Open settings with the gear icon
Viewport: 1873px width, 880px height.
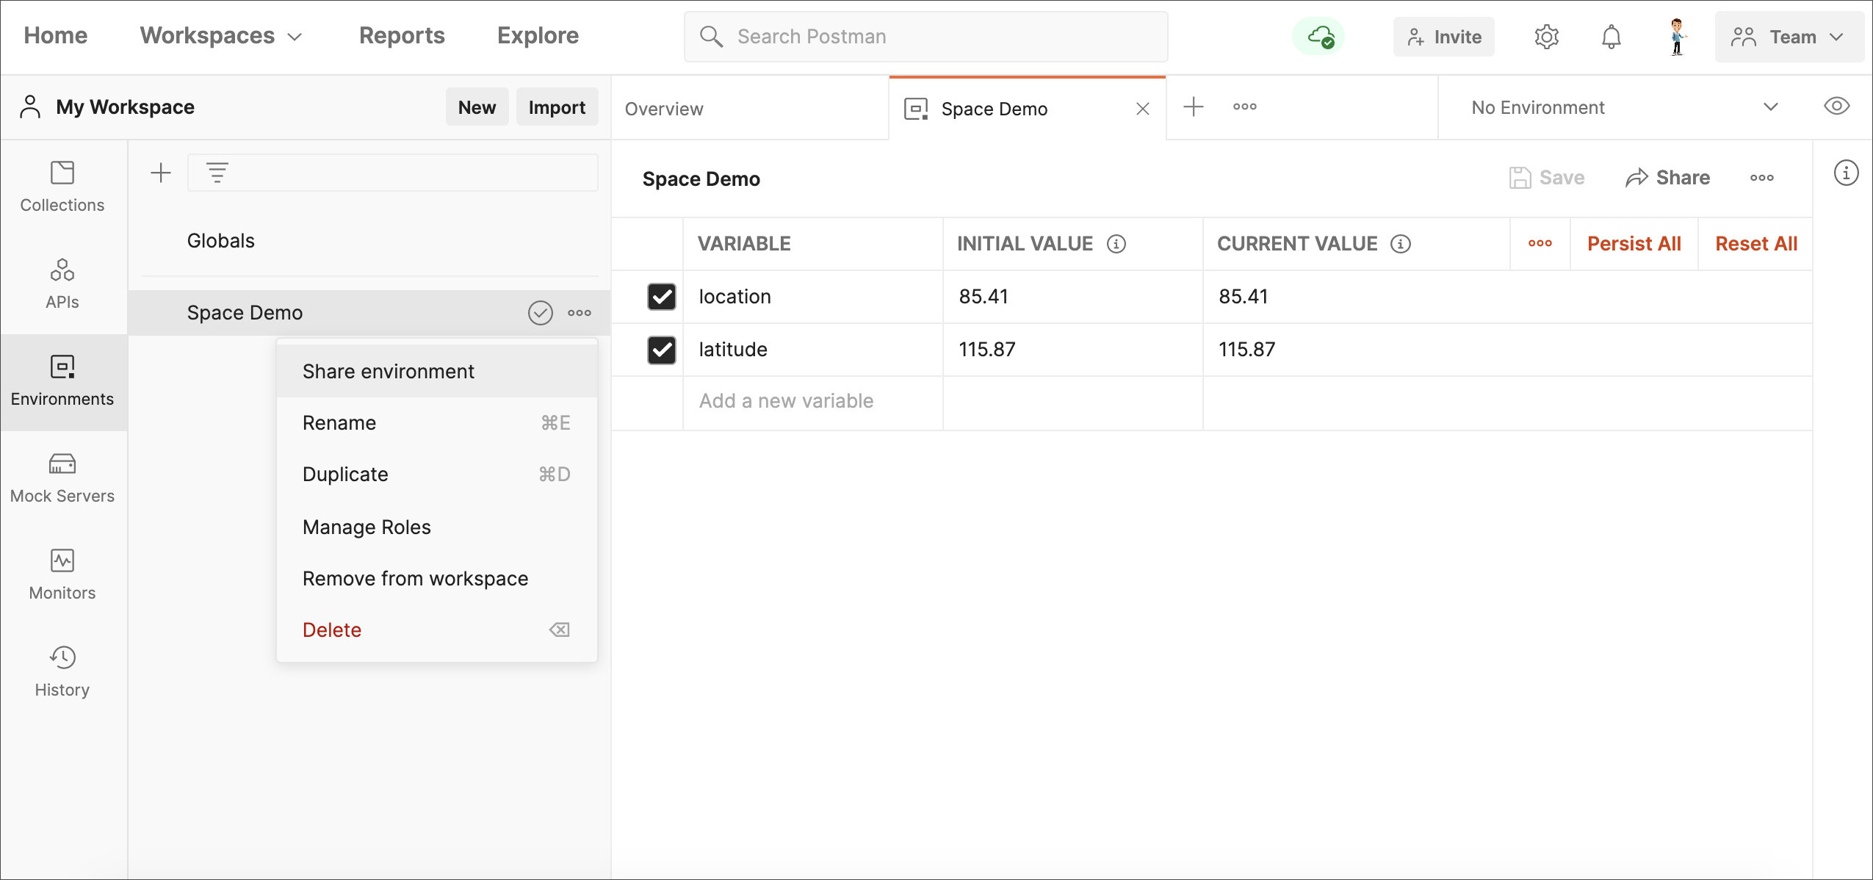1547,36
